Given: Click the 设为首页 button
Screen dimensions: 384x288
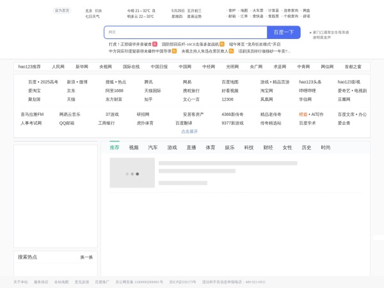Looking at the screenshot, I should [x=62, y=10].
